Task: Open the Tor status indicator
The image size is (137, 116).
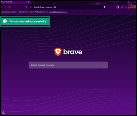Action: [x=124, y=7]
